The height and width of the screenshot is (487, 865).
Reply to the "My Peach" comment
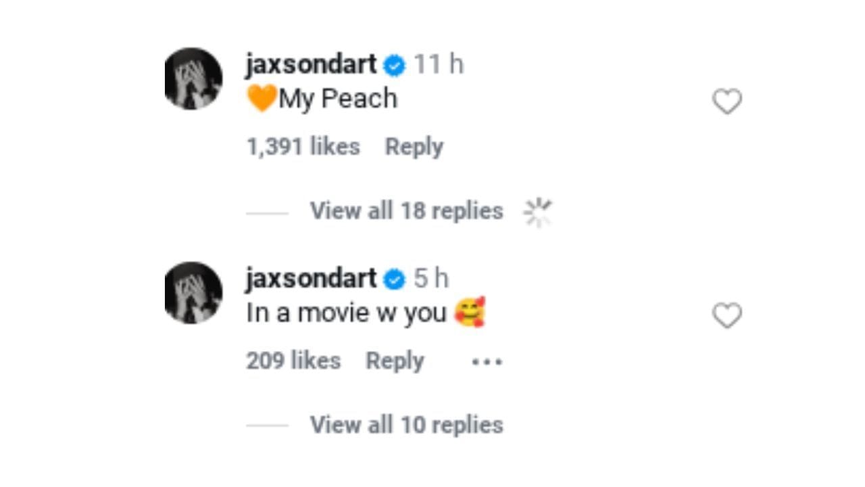tap(414, 147)
